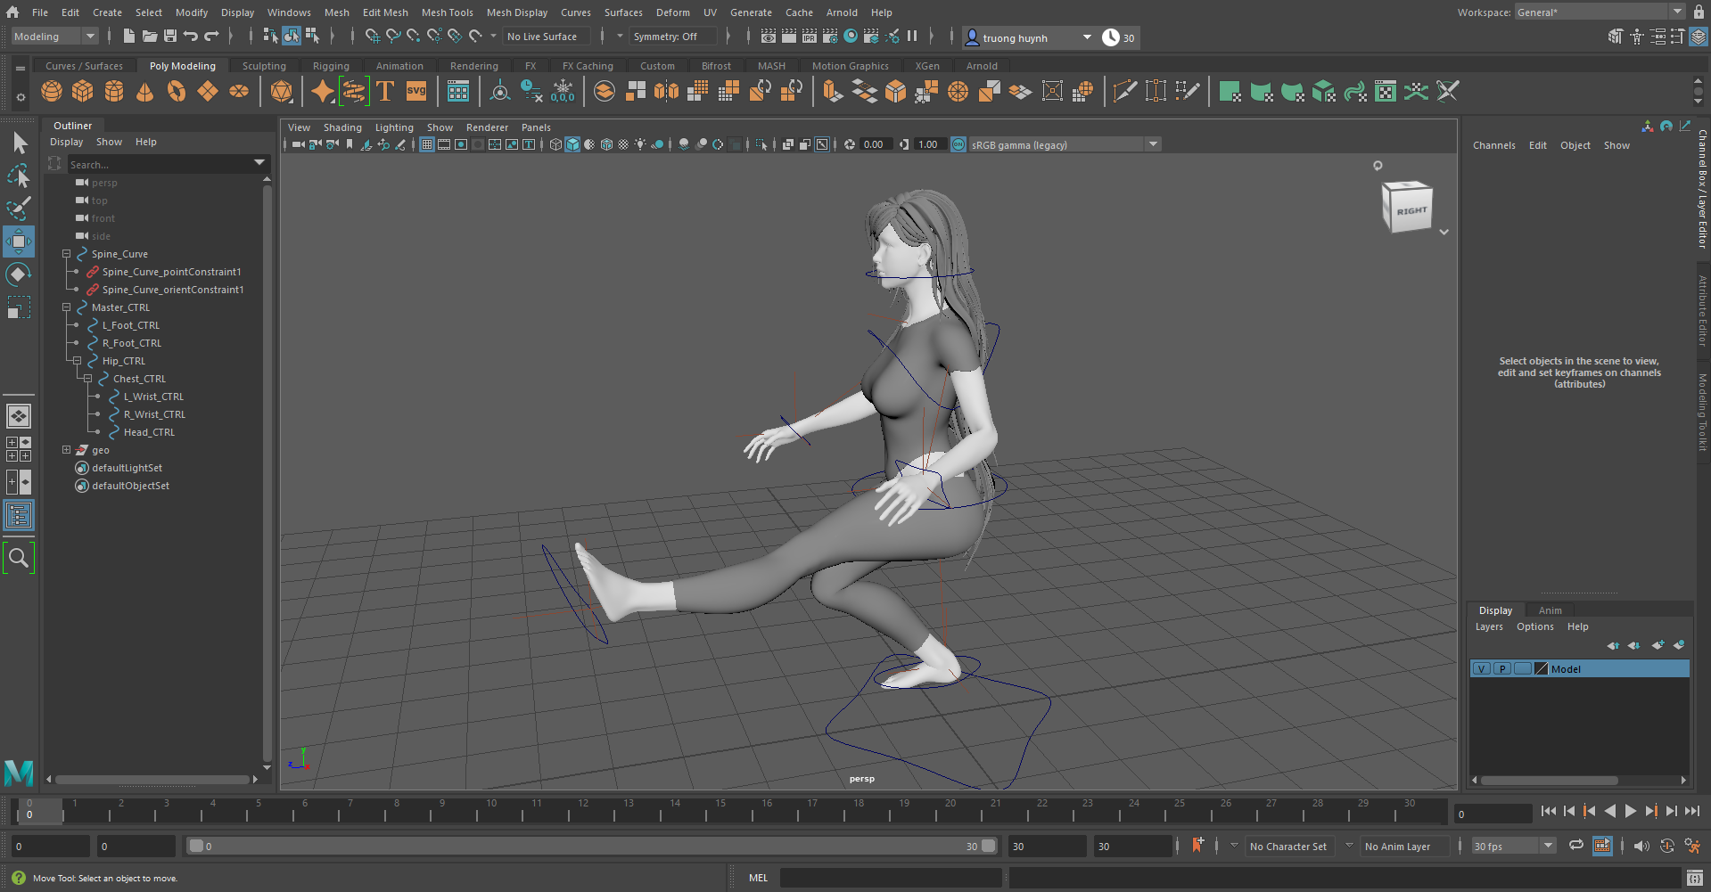This screenshot has width=1711, height=892.
Task: Open the sRGB gamma (legacy) dropdown
Action: [1154, 143]
